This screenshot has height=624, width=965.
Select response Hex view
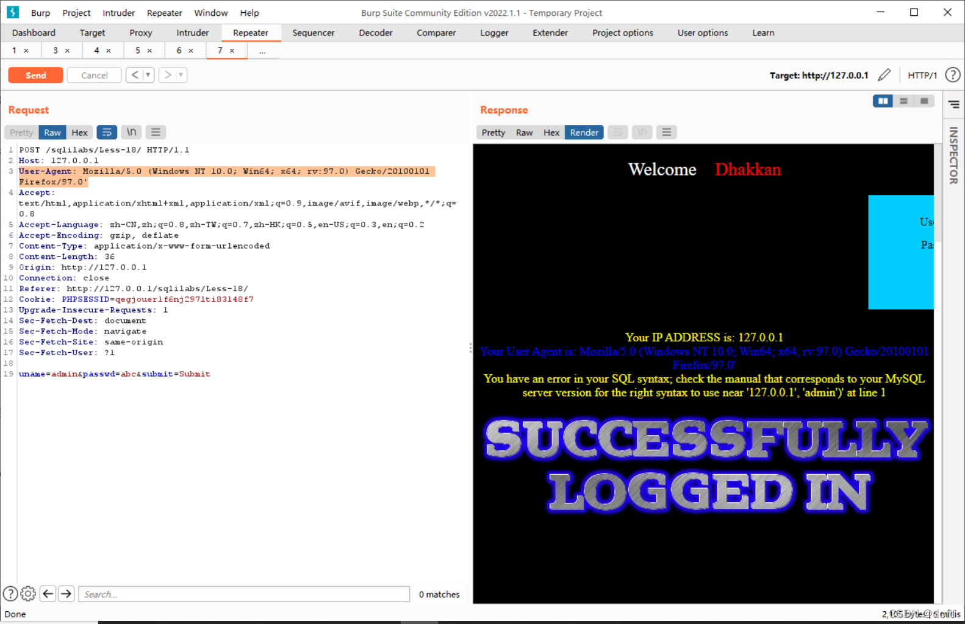[x=551, y=132]
